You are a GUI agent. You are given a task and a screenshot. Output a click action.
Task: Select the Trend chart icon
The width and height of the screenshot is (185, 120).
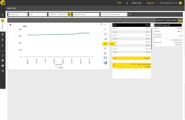coord(105,44)
